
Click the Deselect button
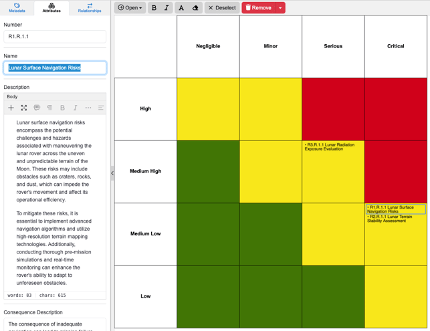click(x=222, y=7)
